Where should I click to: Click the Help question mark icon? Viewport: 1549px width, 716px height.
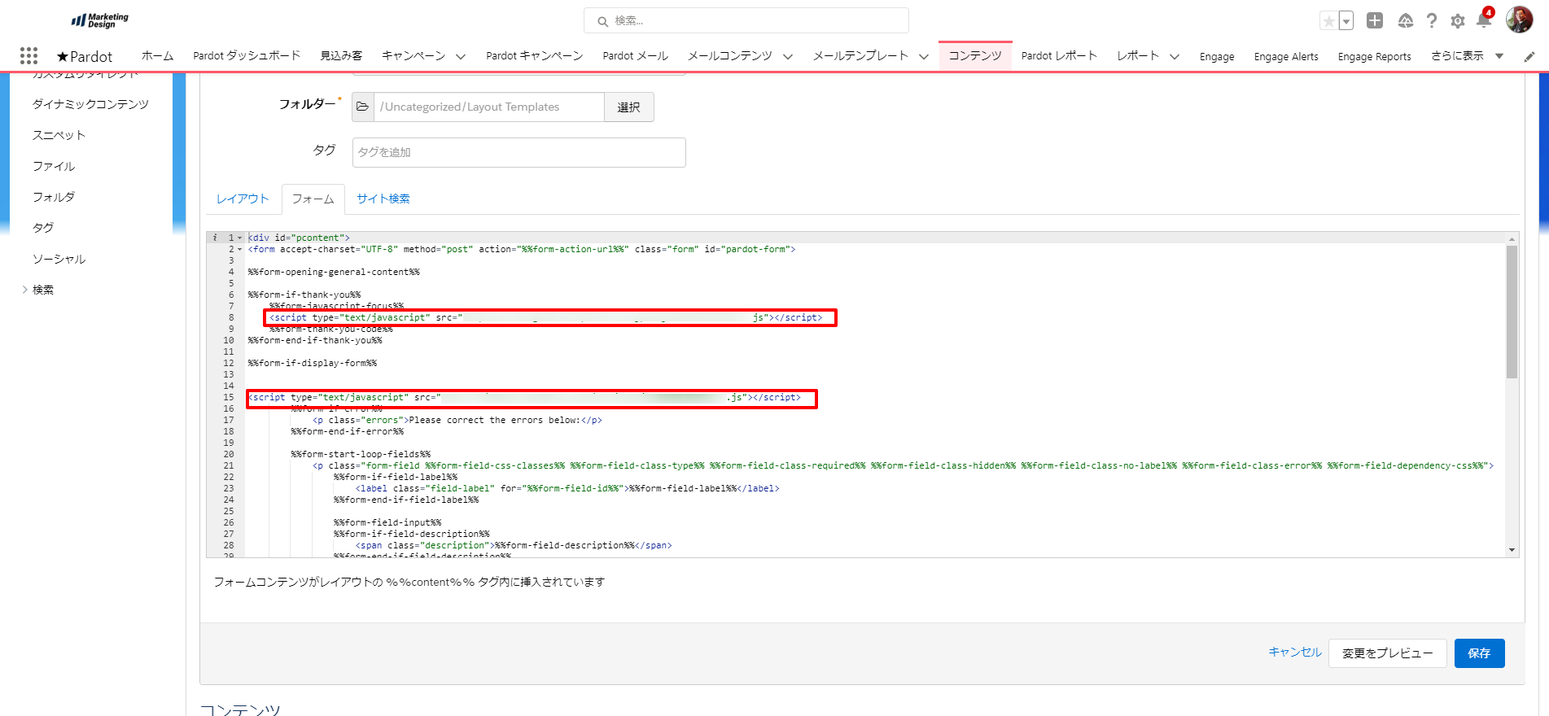(x=1432, y=21)
